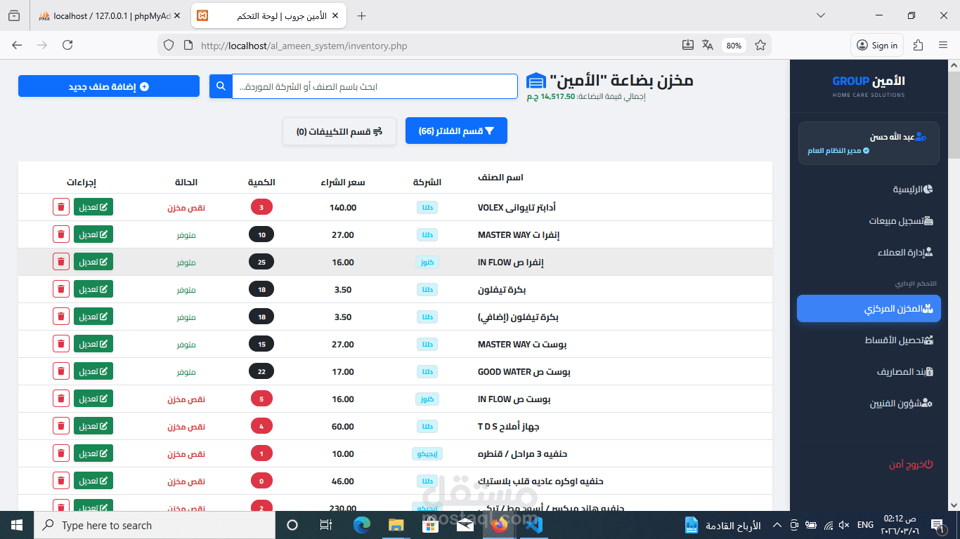Remove the حنفيه 3 مراحل / قنطره row
This screenshot has height=539, width=960.
(x=61, y=453)
